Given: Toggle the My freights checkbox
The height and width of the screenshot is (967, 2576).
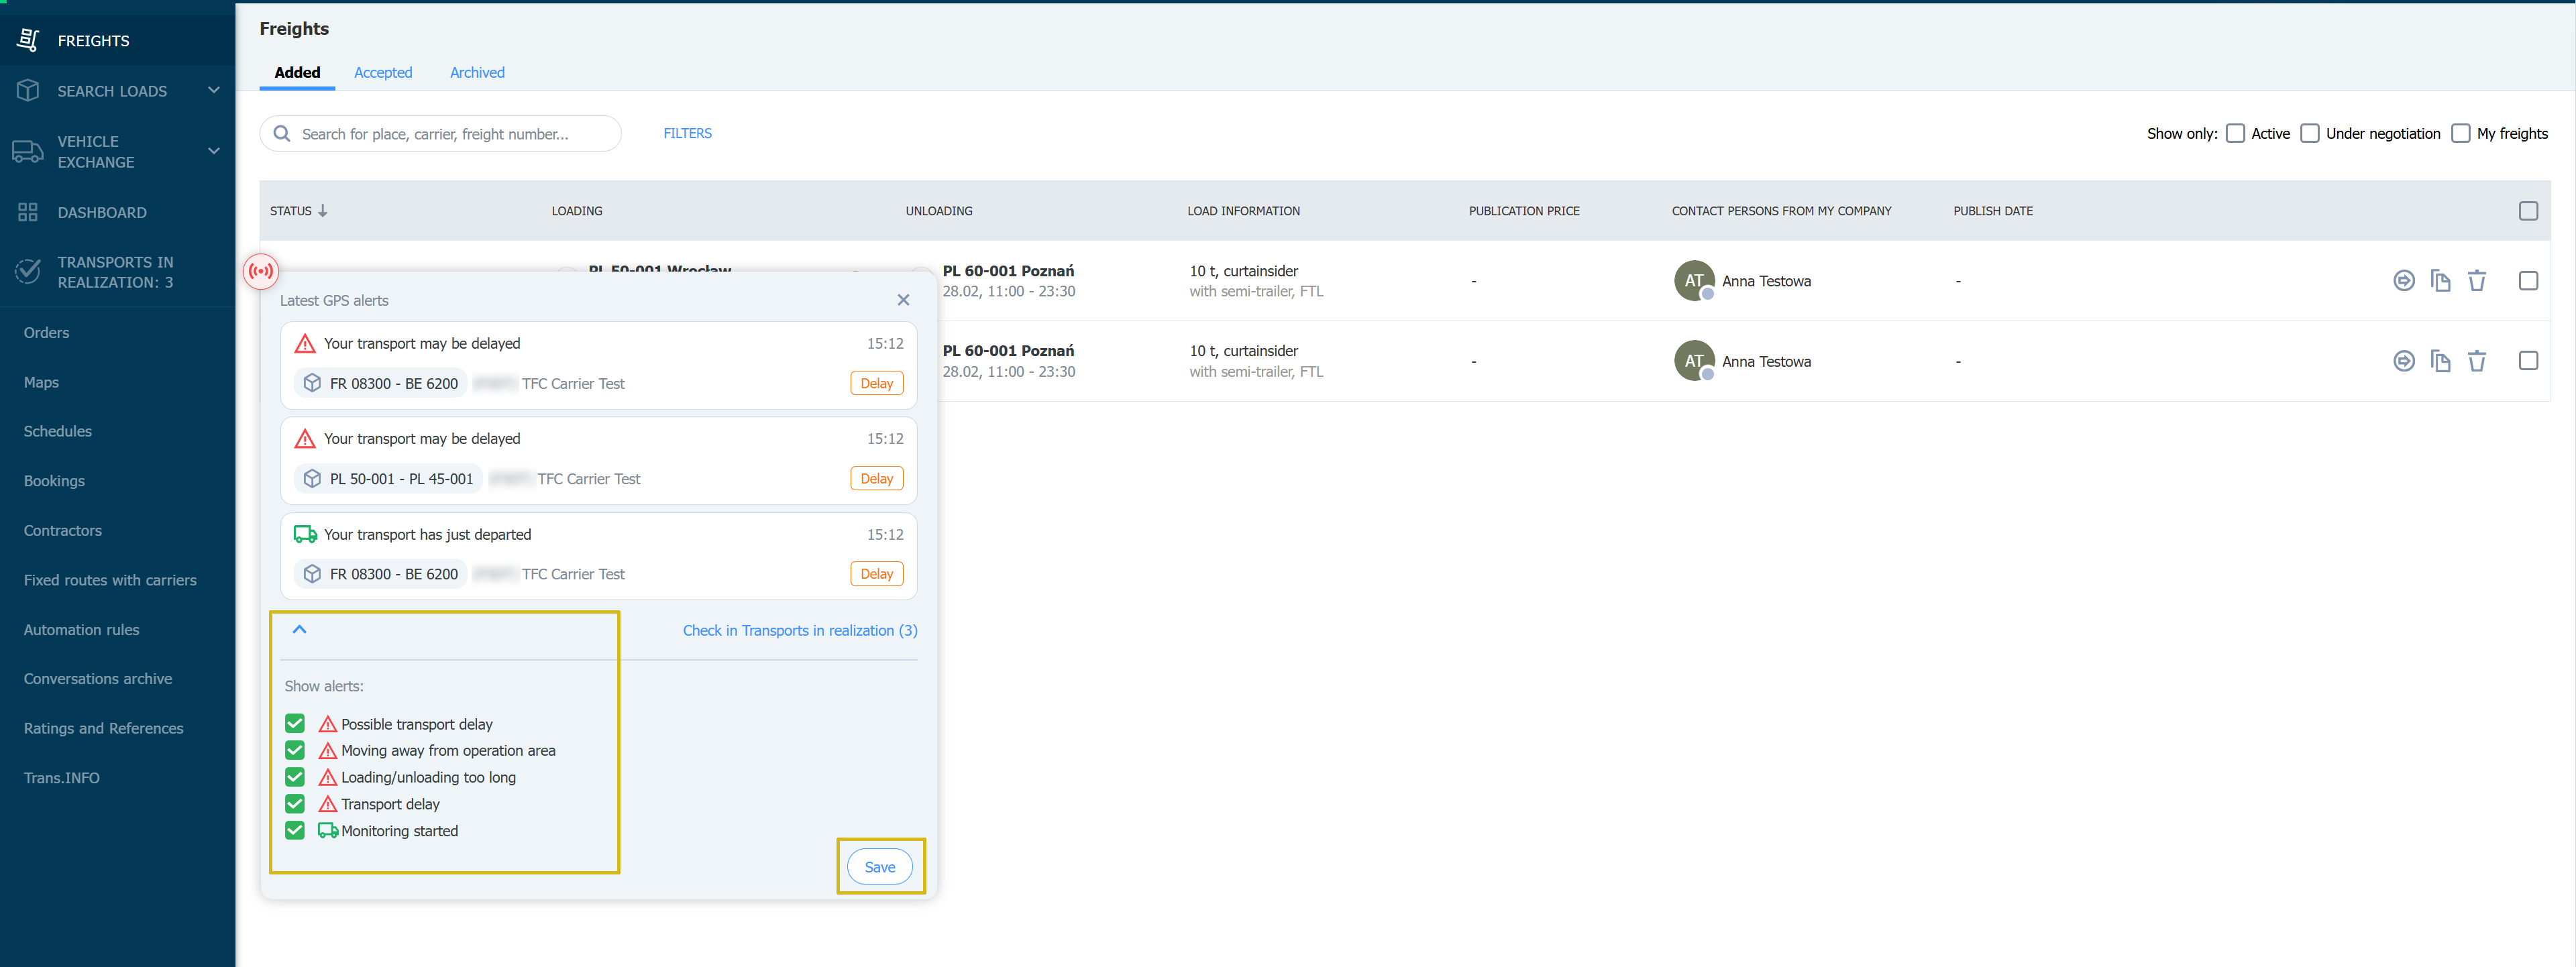Looking at the screenshot, I should 2461,133.
